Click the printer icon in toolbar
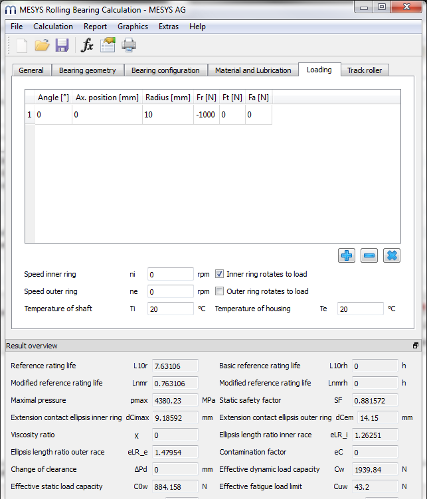This screenshot has width=427, height=499. click(128, 45)
